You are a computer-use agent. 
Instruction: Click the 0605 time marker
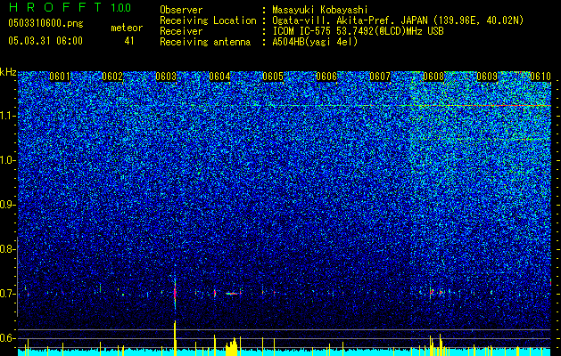[x=273, y=77]
